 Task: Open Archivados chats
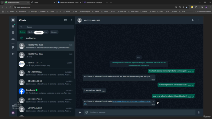coord(46,38)
